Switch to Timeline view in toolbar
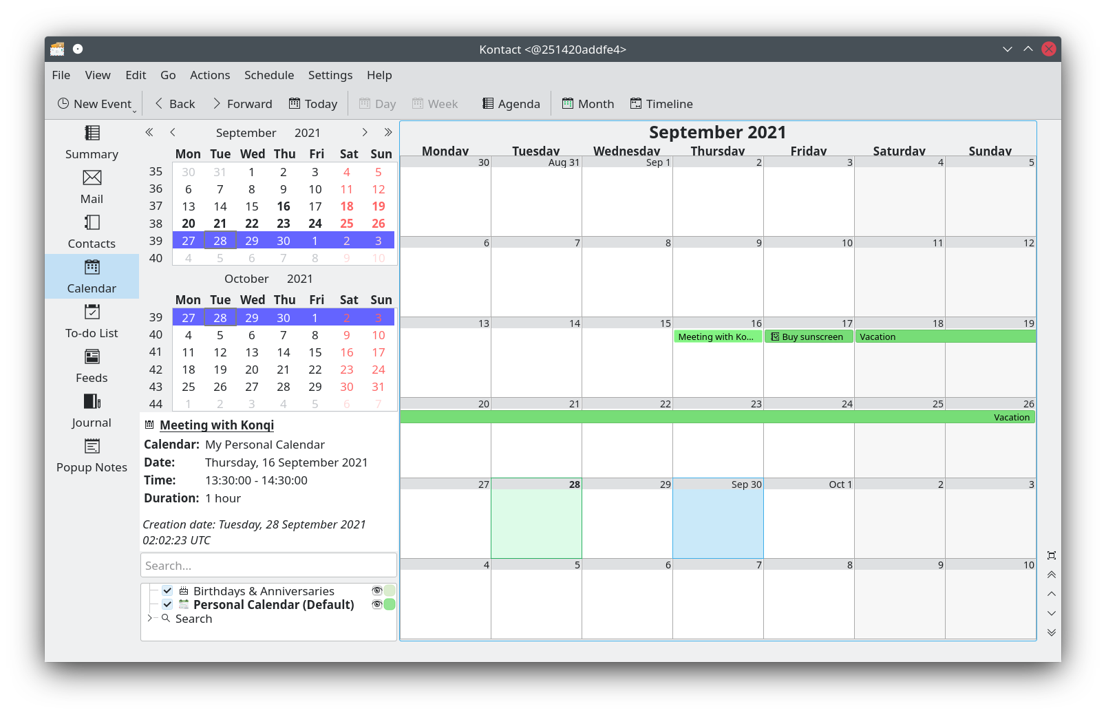This screenshot has height=715, width=1106. tap(661, 104)
